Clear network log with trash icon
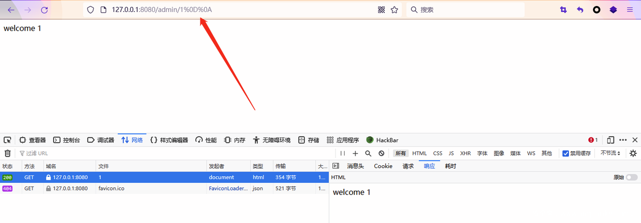Screen dimensions: 641x223 pos(8,153)
